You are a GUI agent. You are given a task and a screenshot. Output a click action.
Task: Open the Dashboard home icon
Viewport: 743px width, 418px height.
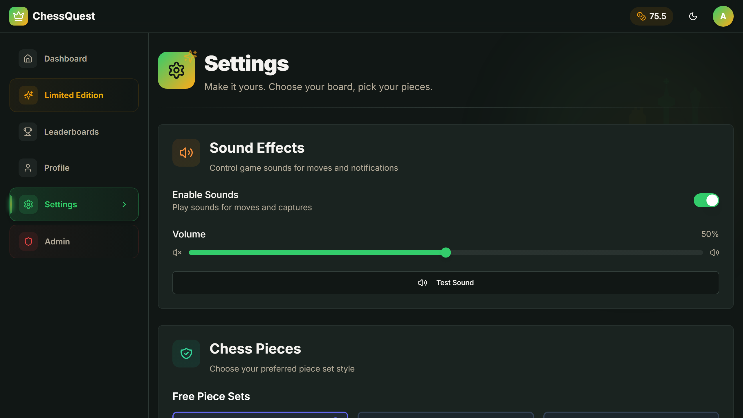28,58
